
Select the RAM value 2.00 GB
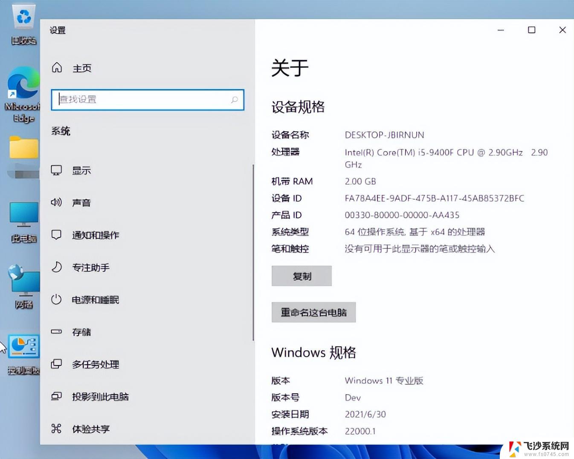(x=360, y=181)
